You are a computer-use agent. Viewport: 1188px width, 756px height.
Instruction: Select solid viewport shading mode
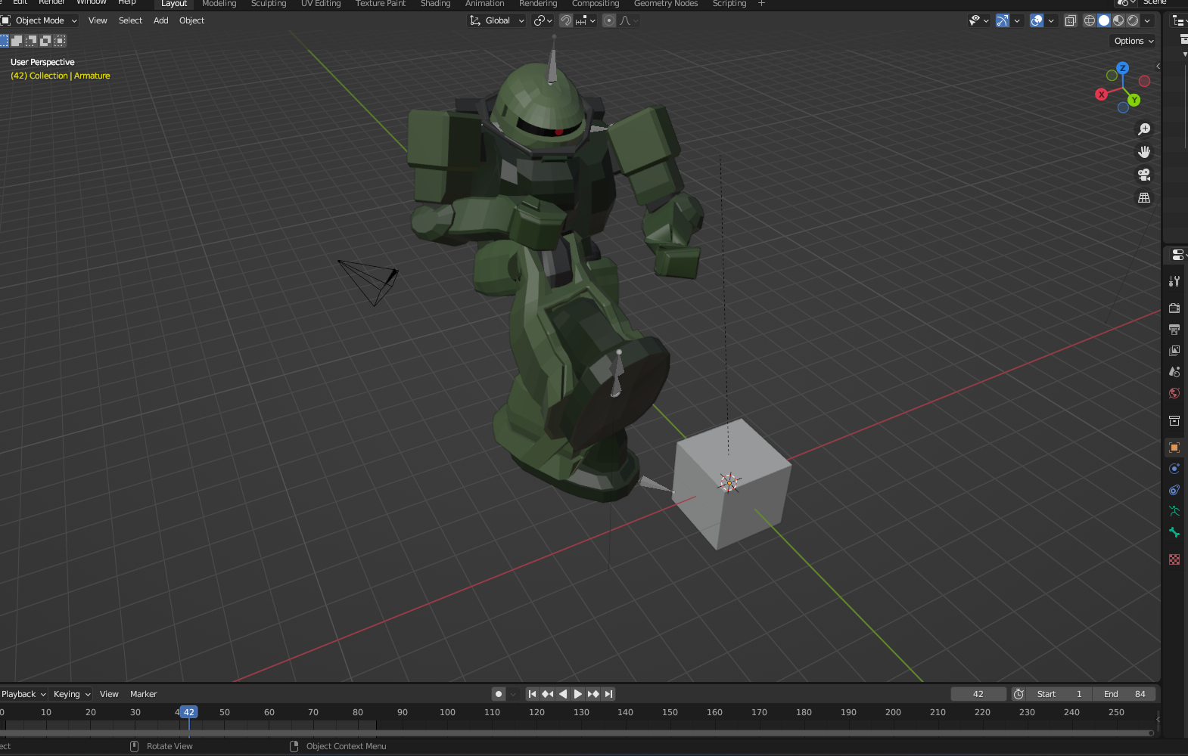(1104, 20)
